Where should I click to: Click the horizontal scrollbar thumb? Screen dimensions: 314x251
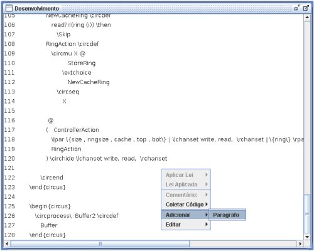[100, 243]
